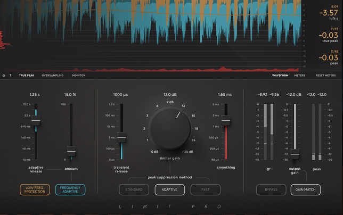Click the -0.03 true peak readout
The width and height of the screenshot is (343, 215).
(x=328, y=35)
